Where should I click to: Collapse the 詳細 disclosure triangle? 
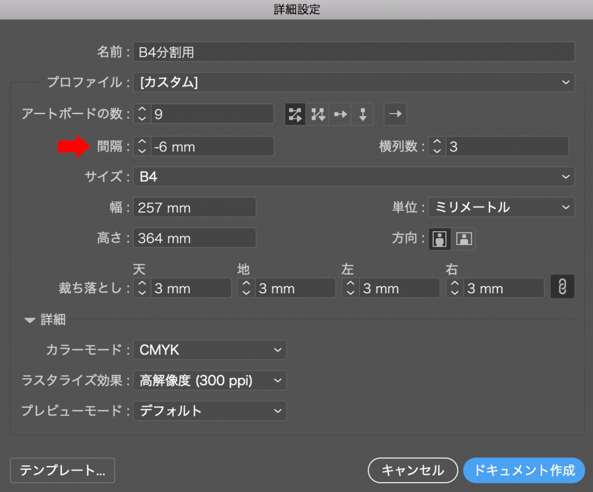click(x=30, y=320)
